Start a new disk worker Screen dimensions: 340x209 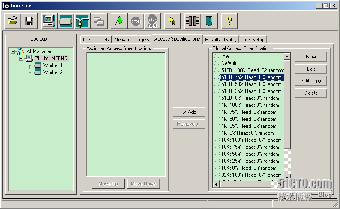[x=66, y=21]
